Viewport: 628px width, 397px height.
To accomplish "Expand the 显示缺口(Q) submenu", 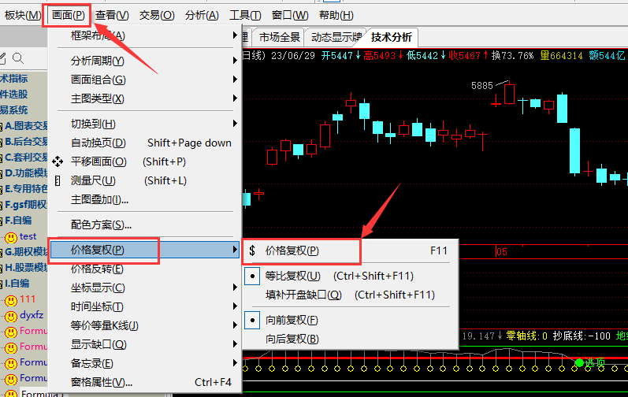I will (x=145, y=344).
